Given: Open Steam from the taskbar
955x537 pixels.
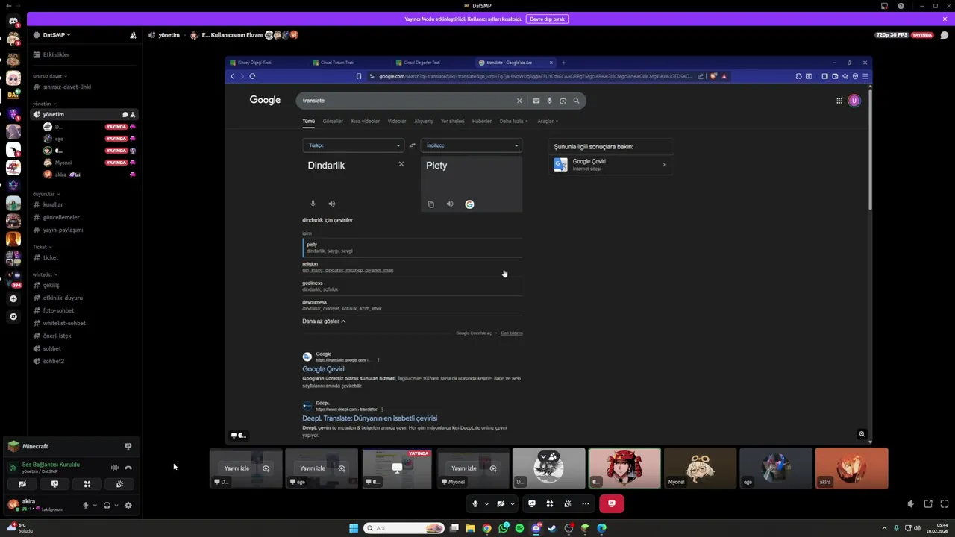Looking at the screenshot, I should [552, 528].
